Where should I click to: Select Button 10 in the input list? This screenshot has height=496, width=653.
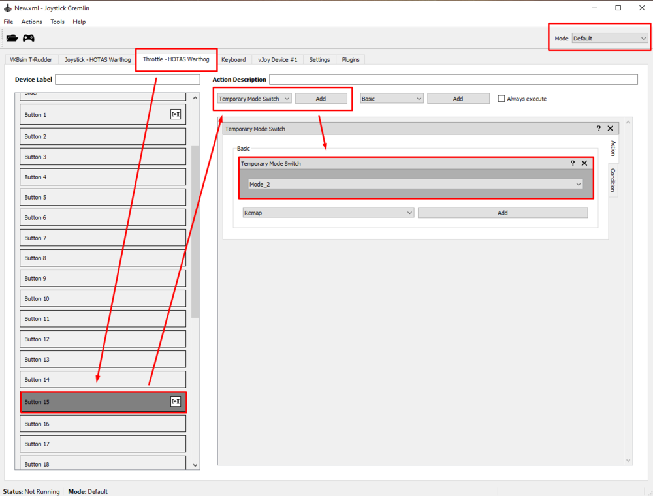(103, 299)
